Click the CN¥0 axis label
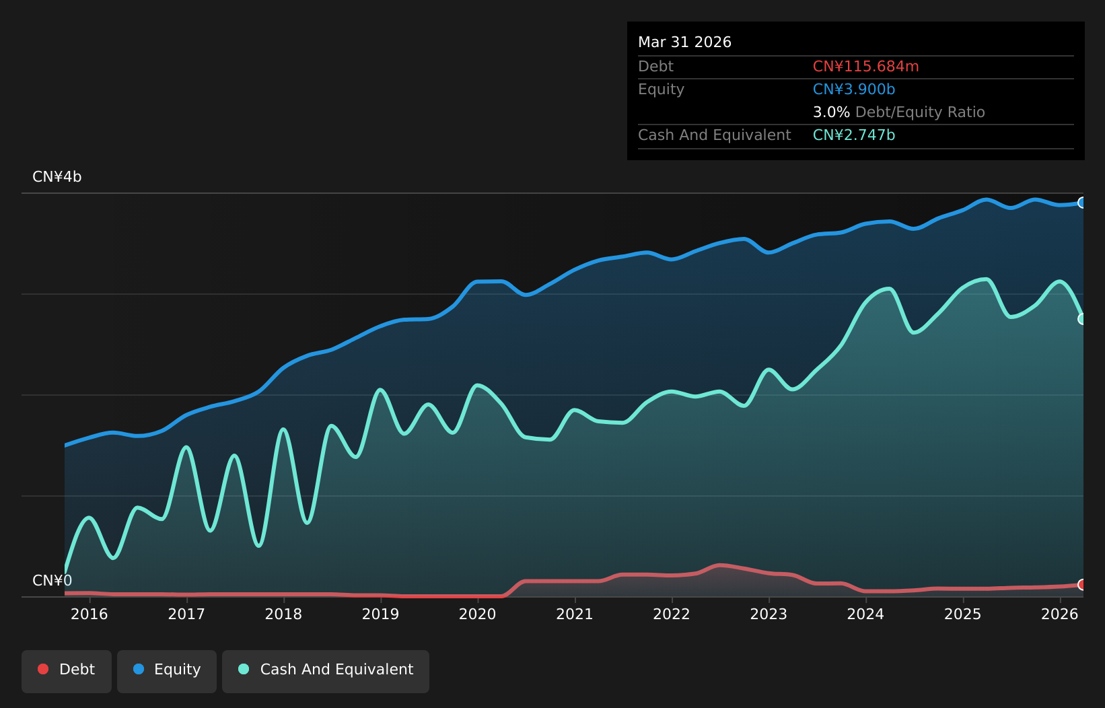1105x708 pixels. [x=52, y=581]
